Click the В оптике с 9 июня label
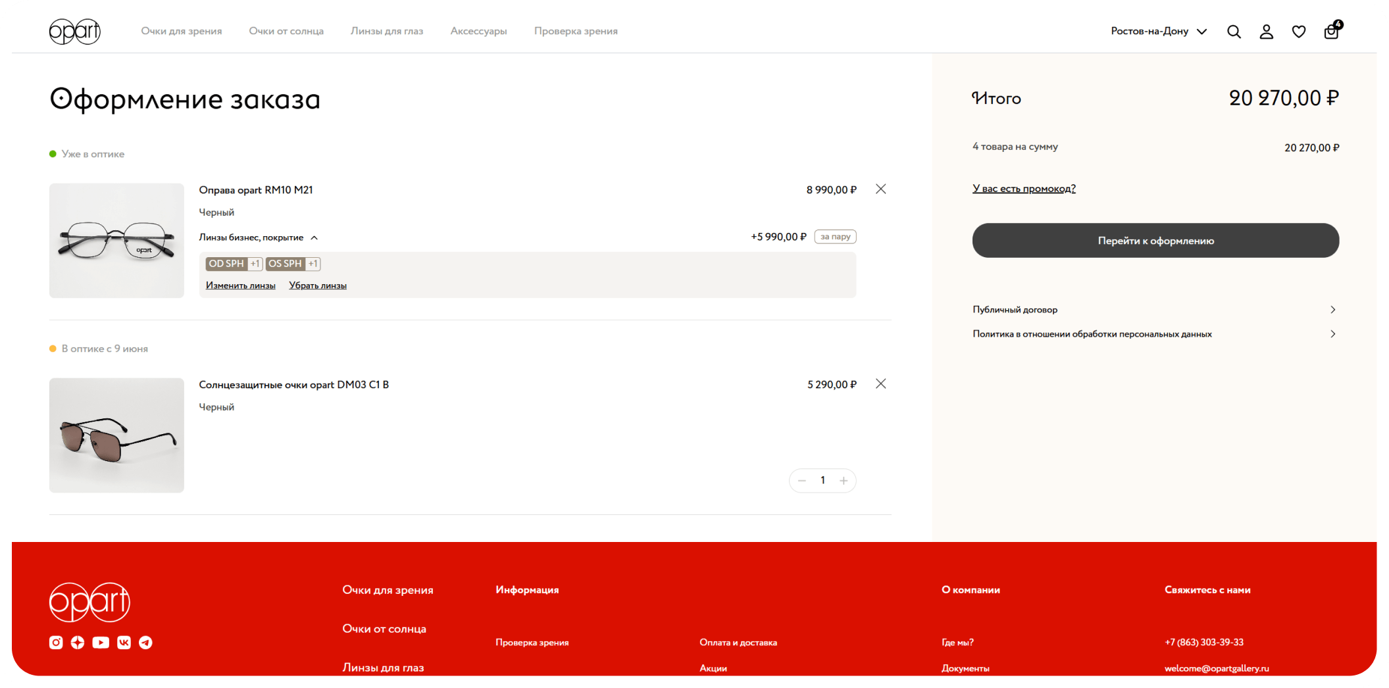 [x=105, y=349]
